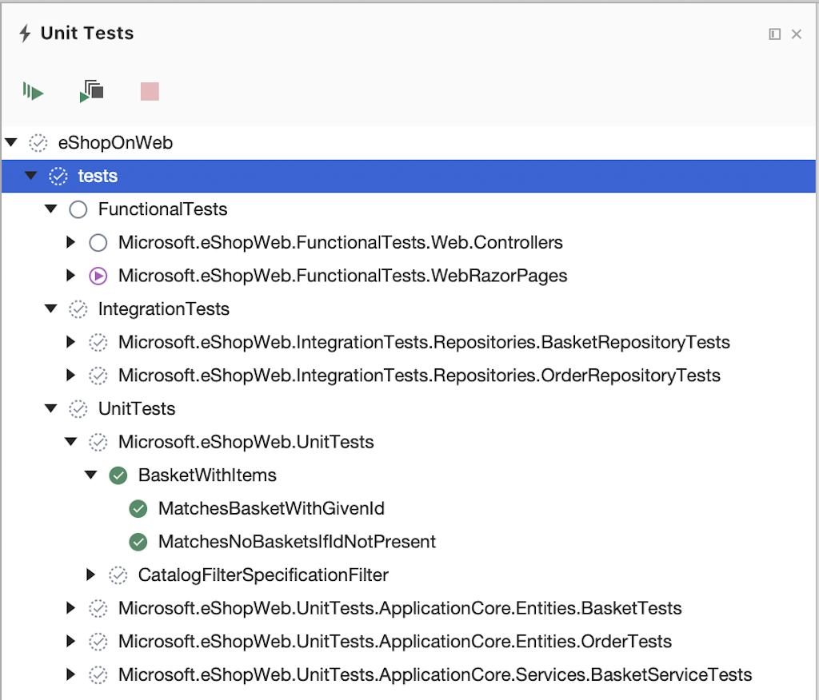819x700 pixels.
Task: Collapse the UnitTests project node
Action: point(50,408)
